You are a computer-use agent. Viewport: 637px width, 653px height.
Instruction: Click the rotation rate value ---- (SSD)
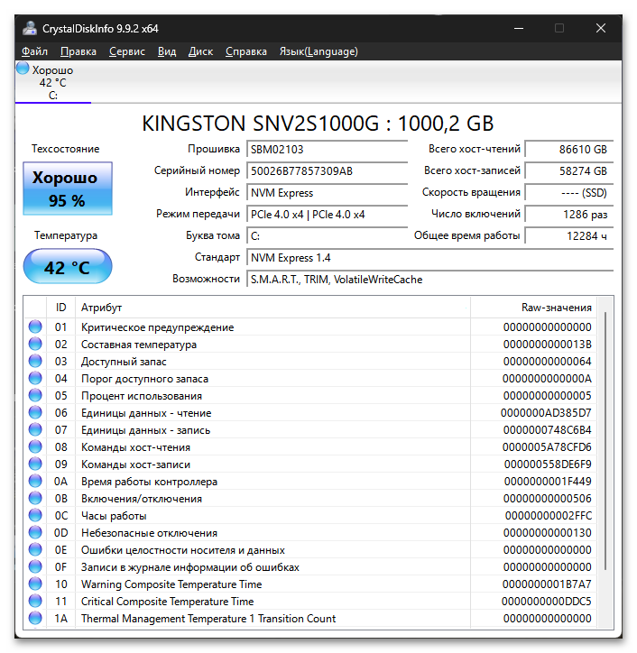click(569, 193)
